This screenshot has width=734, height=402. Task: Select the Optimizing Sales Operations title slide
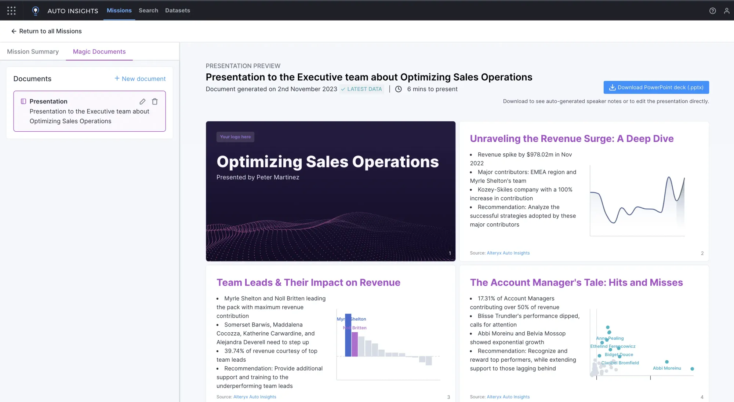click(x=330, y=191)
